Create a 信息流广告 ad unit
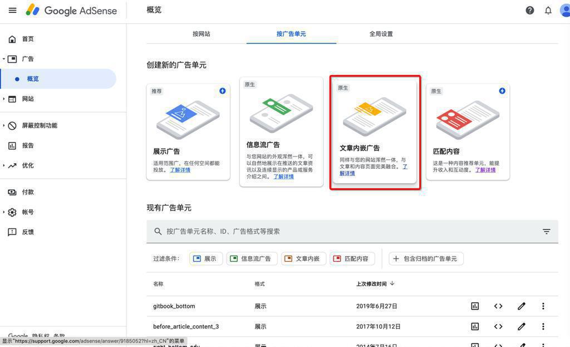The width and height of the screenshot is (570, 347). click(x=281, y=132)
